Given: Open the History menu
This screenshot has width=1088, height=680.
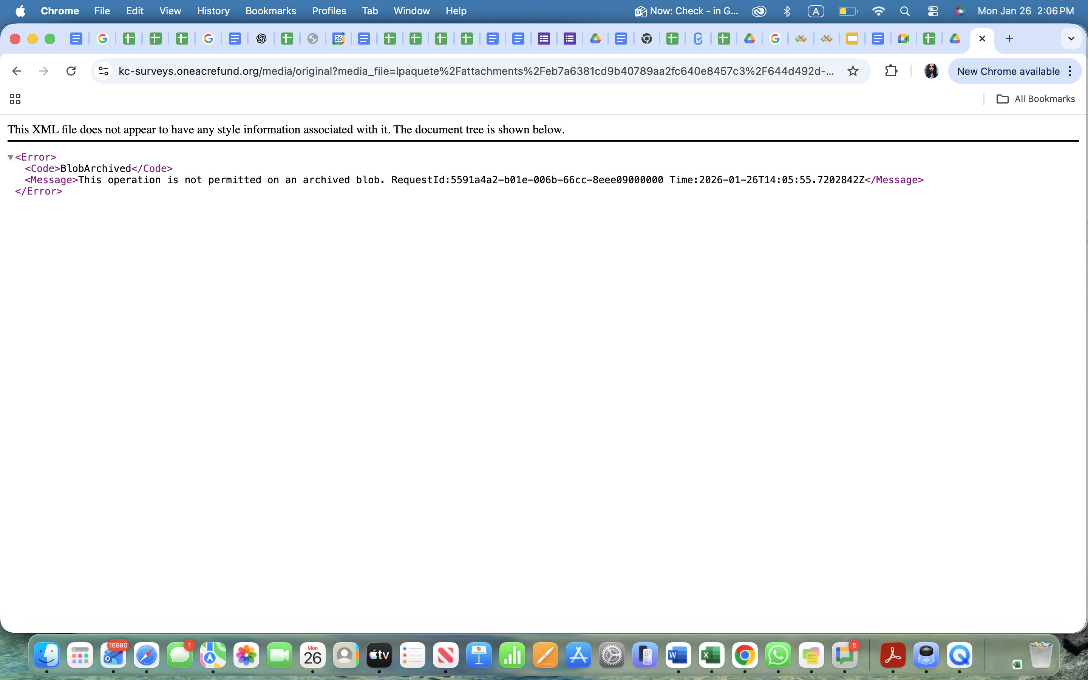Looking at the screenshot, I should pos(213,11).
